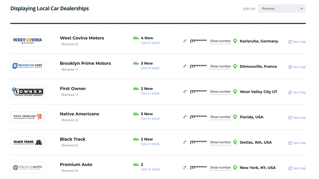Screen dimensions: 319x179
Task: Open the Sort By dropdown showing Reviews
Action: [x=282, y=8]
